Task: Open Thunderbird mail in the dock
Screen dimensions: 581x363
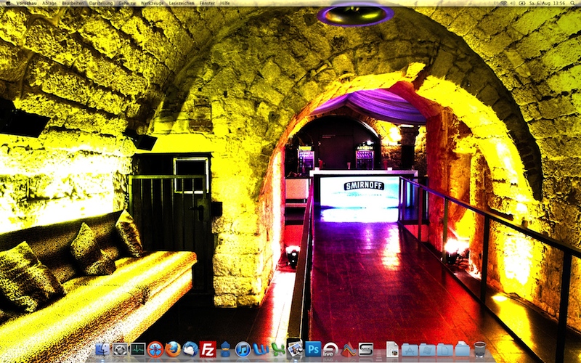Action: tap(190, 349)
